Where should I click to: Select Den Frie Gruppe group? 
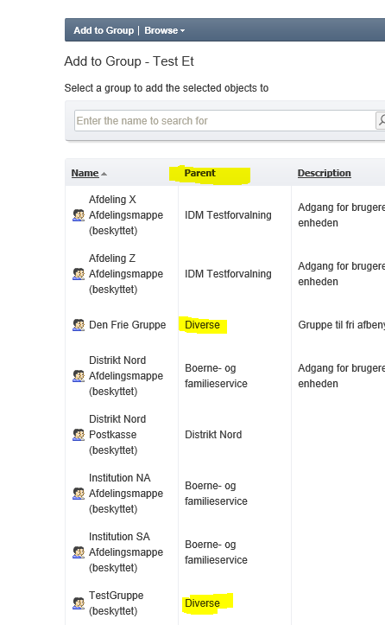click(x=128, y=325)
